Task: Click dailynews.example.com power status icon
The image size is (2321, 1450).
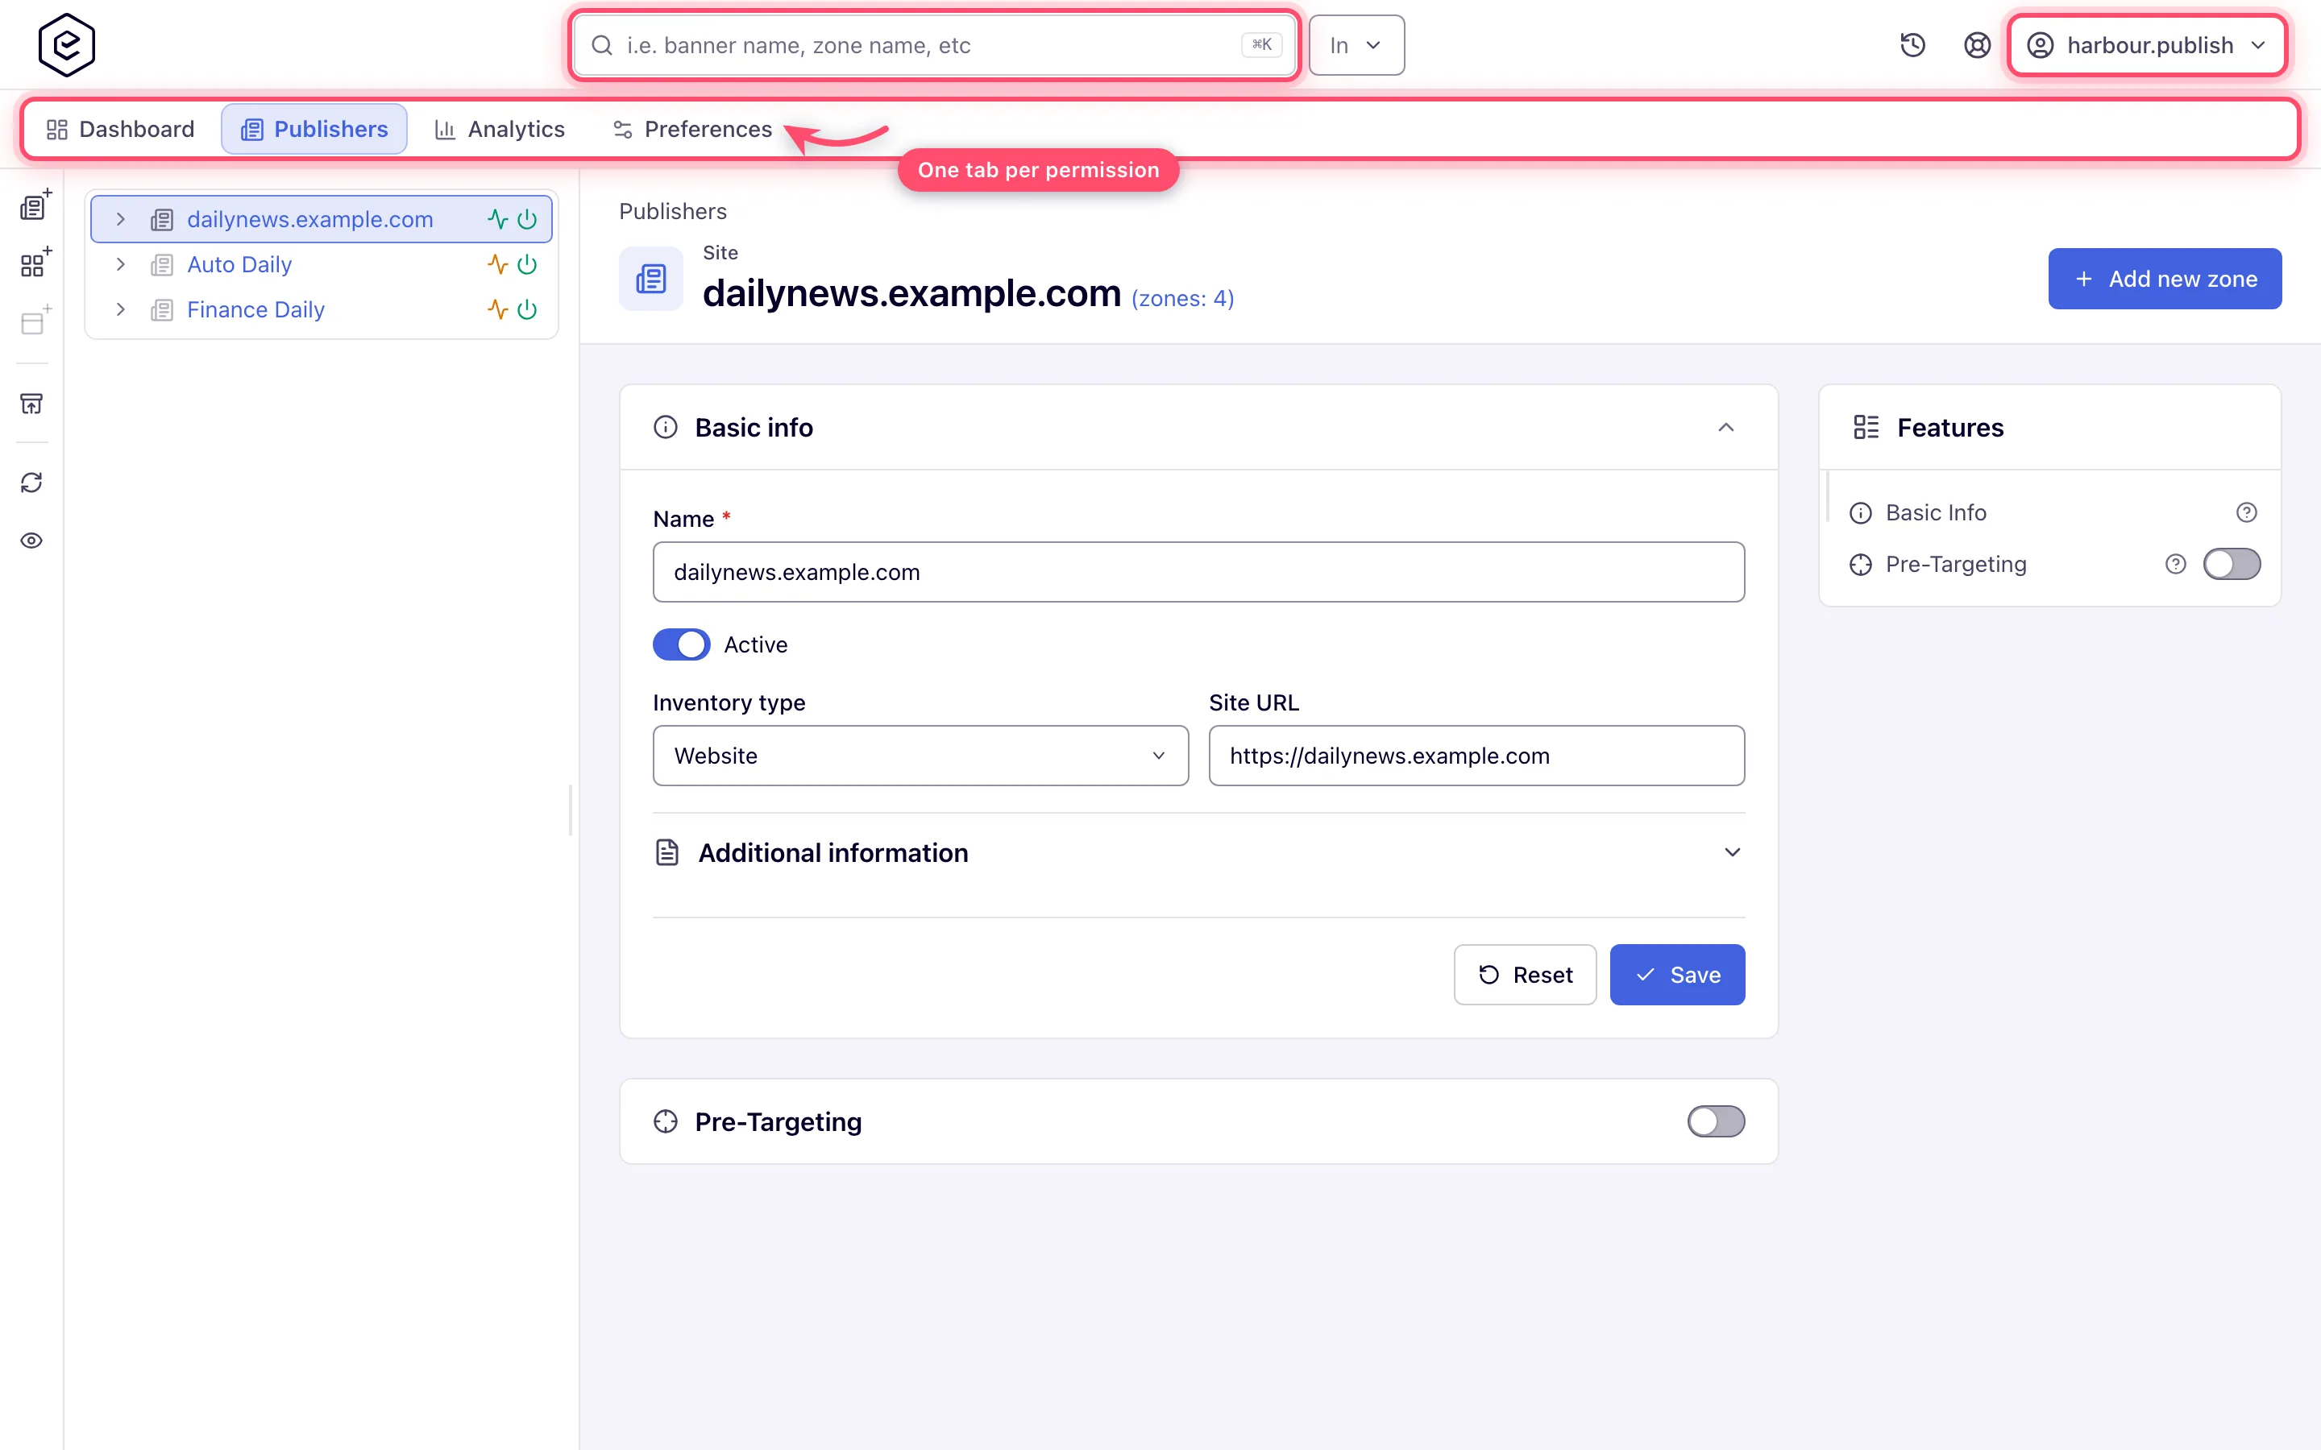Action: 526,220
